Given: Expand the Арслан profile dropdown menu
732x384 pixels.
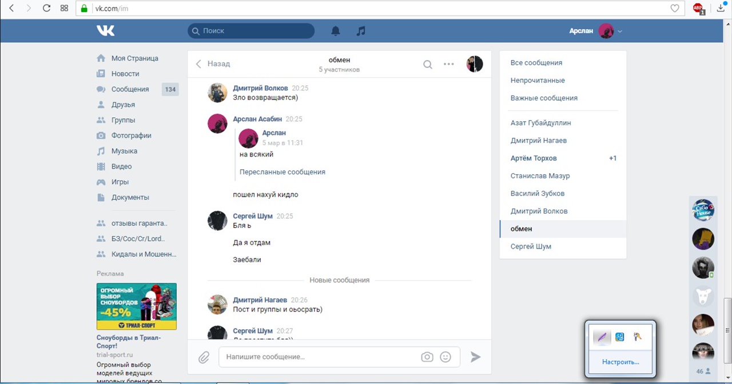Looking at the screenshot, I should click(620, 31).
